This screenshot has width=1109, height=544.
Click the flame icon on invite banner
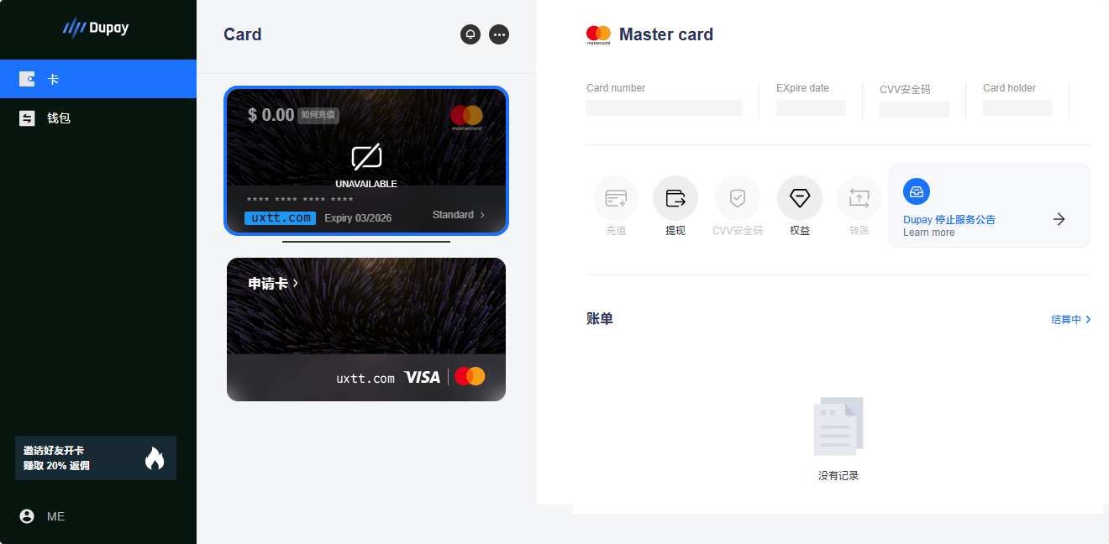coord(155,458)
